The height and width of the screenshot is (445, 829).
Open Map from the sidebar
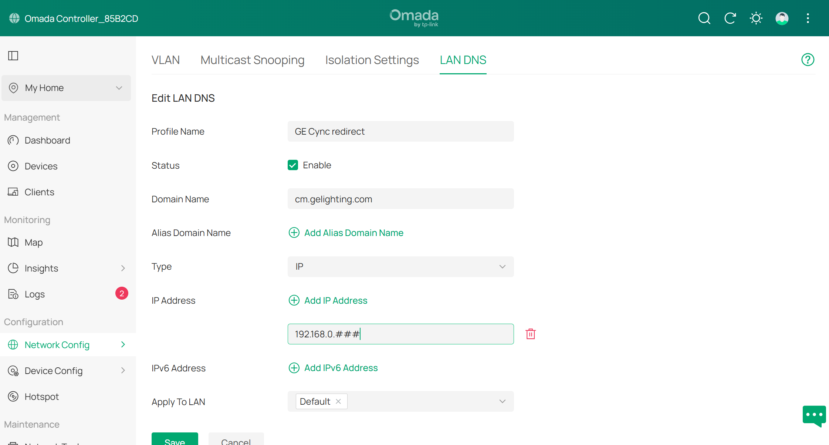pos(34,242)
